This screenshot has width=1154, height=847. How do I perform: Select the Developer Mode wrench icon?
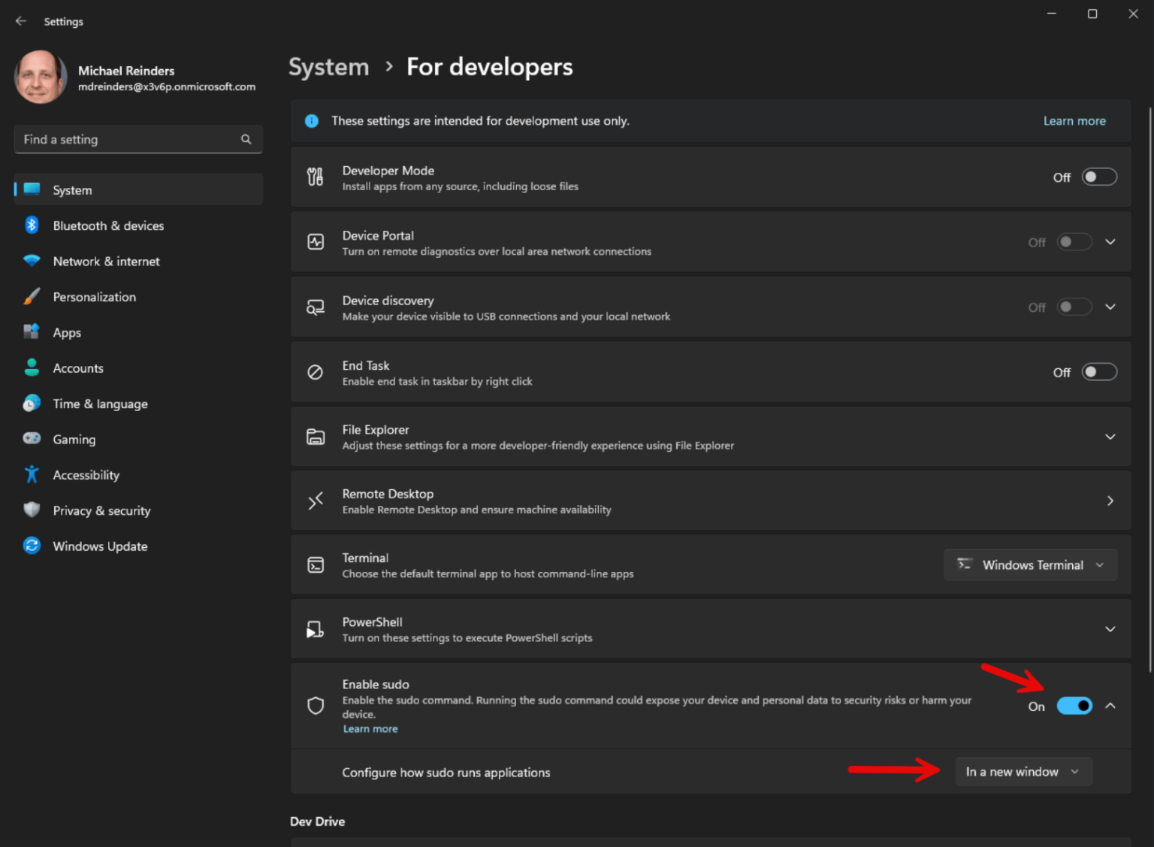tap(315, 177)
